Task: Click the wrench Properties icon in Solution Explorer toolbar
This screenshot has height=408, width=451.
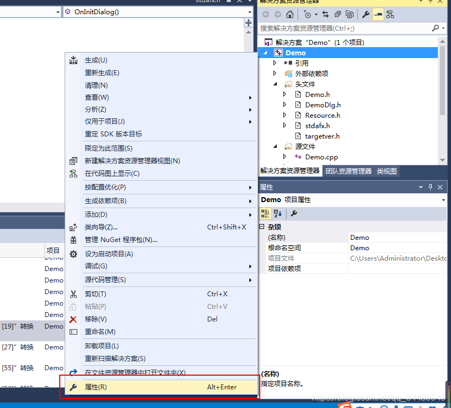Action: [x=366, y=14]
